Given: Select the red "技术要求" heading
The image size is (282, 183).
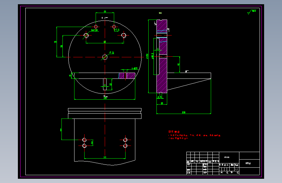Looking at the screenshot, I should point(174,132).
